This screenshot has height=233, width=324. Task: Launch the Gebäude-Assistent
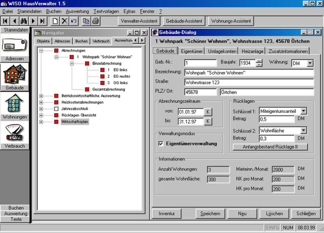(x=184, y=21)
